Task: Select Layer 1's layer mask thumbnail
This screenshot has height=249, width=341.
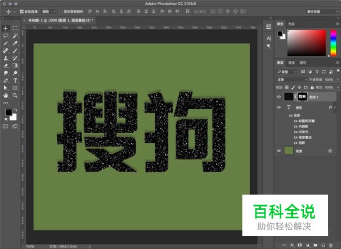Action: pos(302,97)
